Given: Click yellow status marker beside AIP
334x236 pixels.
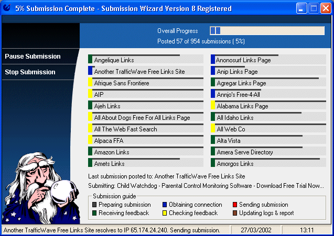Looking at the screenshot, I should (x=90, y=94).
